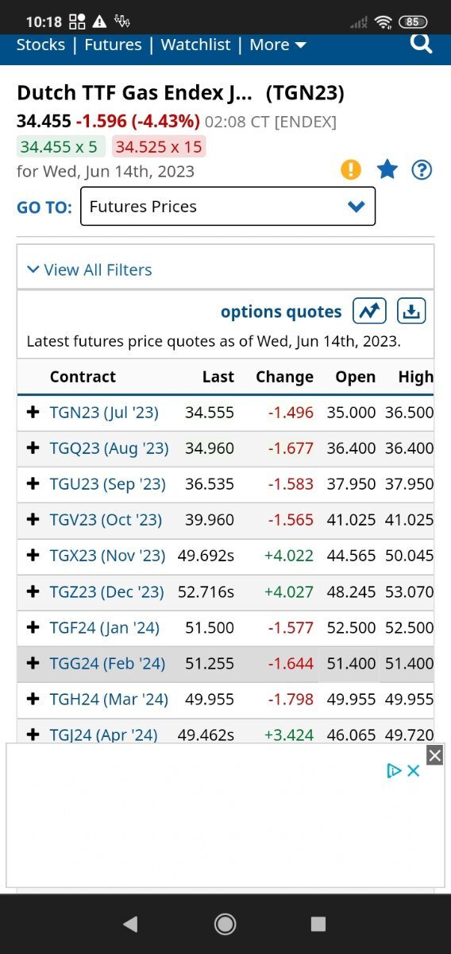451x954 pixels.
Task: Tap the Android back navigation button
Action: (131, 923)
